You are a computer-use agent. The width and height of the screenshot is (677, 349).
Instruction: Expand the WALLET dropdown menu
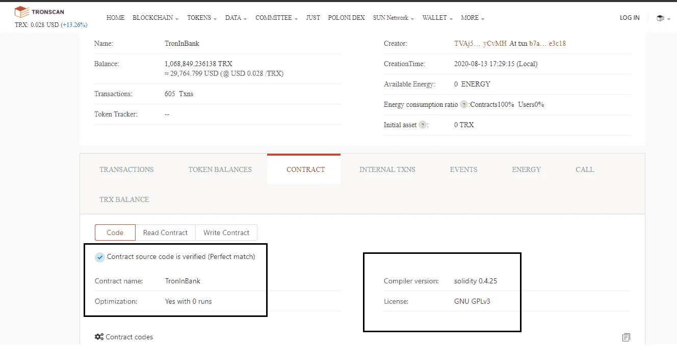coord(438,18)
